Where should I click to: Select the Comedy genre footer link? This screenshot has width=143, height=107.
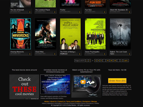pyautogui.click(x=66, y=103)
